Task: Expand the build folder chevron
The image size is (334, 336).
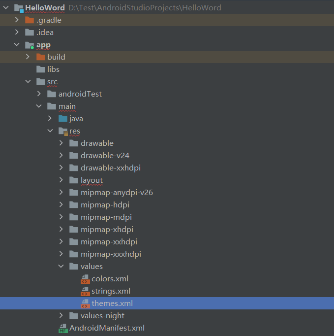Action: click(x=28, y=57)
